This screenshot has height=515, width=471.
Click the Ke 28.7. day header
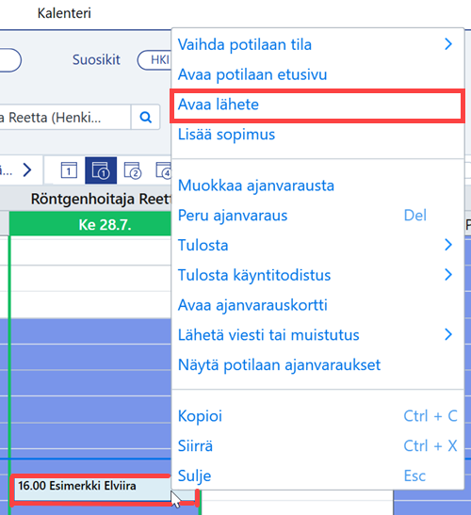coord(90,225)
